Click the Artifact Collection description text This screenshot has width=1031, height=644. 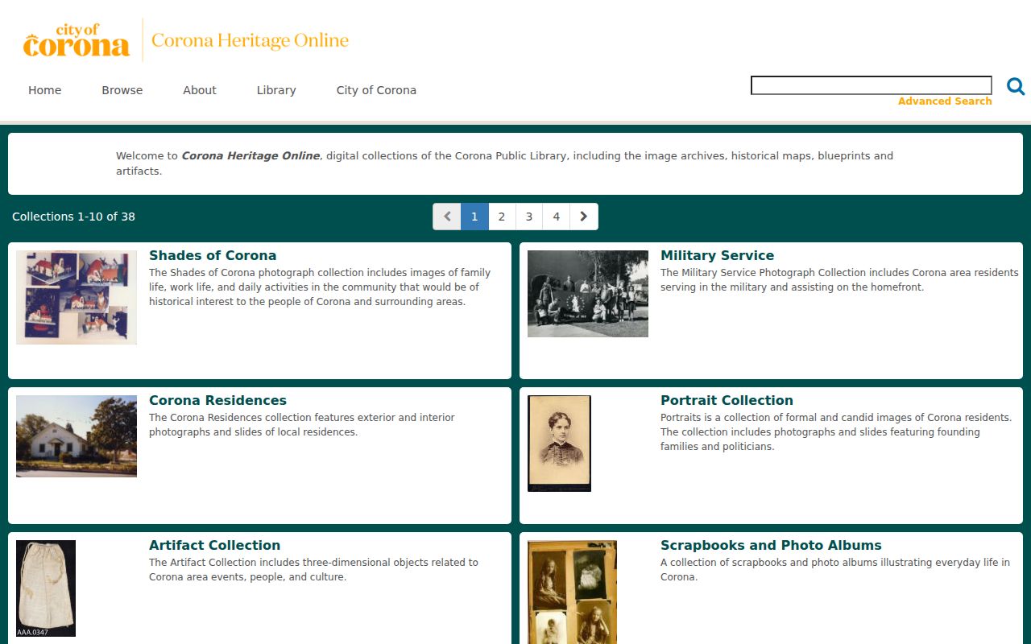(x=313, y=570)
